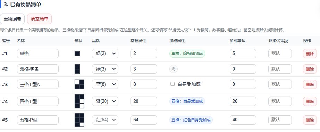Click the base attribute field showing 64
This screenshot has height=132, width=320.
click(144, 120)
